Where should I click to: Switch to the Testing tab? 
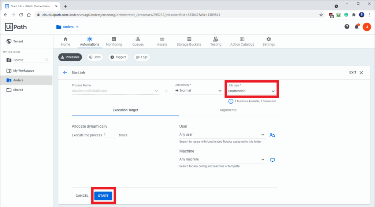[x=216, y=42]
